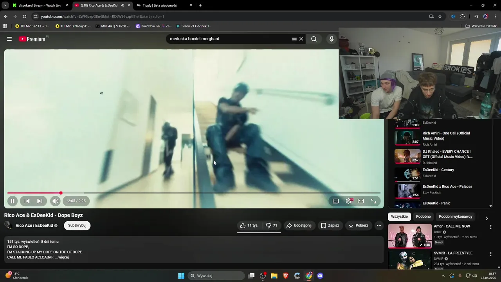Go to YouTube Premium home logo
This screenshot has width=501, height=282.
(33, 39)
